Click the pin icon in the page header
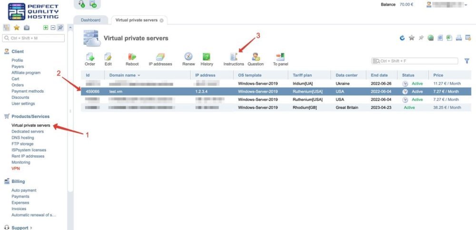This screenshot has width=476, height=230. point(421,38)
